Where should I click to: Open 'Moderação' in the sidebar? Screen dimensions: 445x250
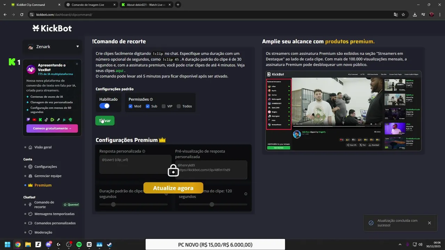pyautogui.click(x=43, y=233)
